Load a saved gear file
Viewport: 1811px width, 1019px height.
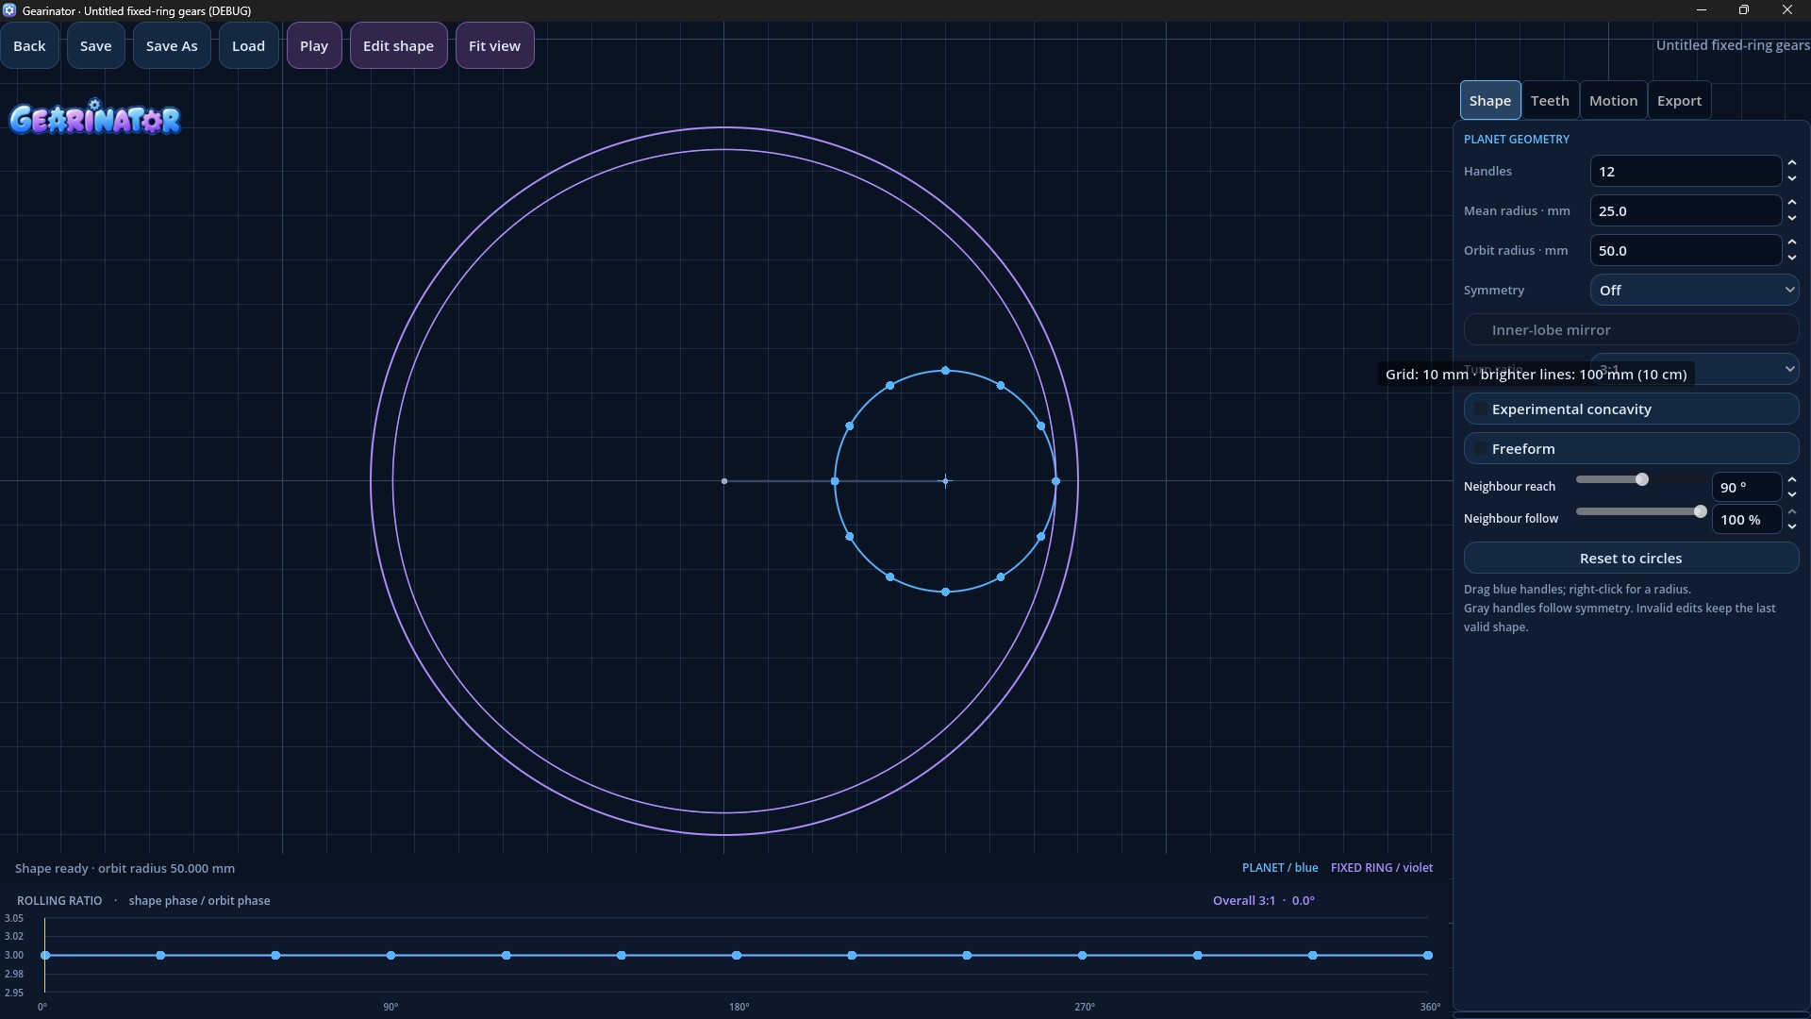[x=248, y=46]
